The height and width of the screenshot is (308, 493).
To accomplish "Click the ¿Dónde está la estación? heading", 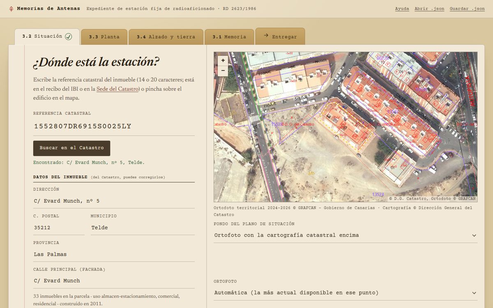I will click(96, 62).
